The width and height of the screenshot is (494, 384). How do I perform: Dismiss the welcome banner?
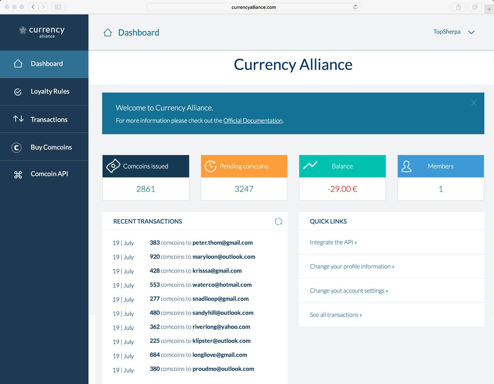point(474,103)
